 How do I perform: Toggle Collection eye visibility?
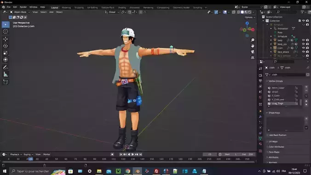click(x=304, y=21)
